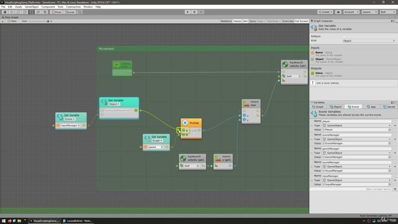This screenshot has width=398, height=224.
Task: Select the Move tool in Unity toolbar
Action: click(x=12, y=12)
